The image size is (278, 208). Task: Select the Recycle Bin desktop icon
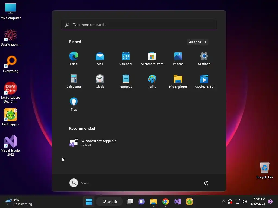pyautogui.click(x=264, y=170)
